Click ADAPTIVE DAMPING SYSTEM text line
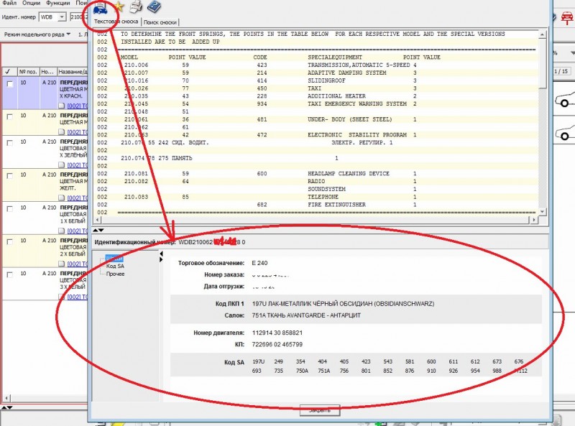The width and height of the screenshot is (575, 426). pos(347,73)
